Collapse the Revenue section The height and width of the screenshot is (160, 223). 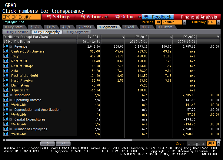click(11, 46)
